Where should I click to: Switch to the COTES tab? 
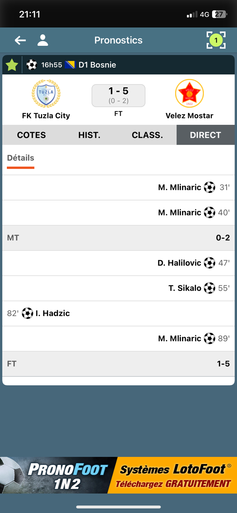31,135
